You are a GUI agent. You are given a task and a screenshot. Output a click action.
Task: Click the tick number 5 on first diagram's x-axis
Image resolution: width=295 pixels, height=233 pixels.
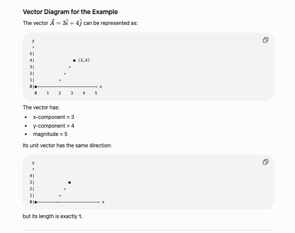[x=96, y=93]
